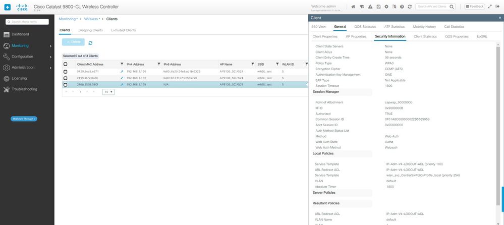Open the wireless access points icon in header
The width and height of the screenshot is (504, 225).
point(362,7)
